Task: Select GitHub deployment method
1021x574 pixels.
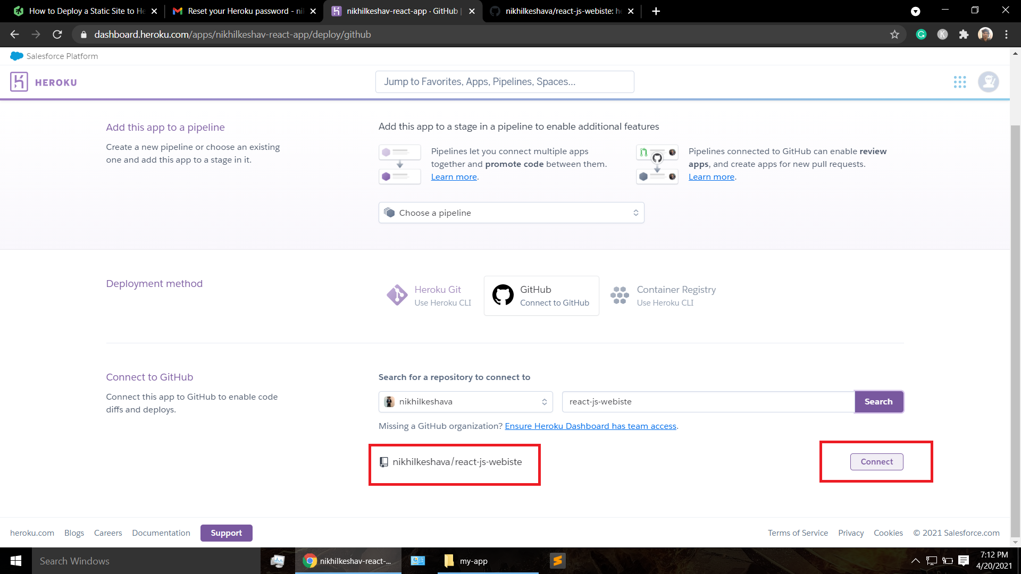Action: tap(541, 296)
